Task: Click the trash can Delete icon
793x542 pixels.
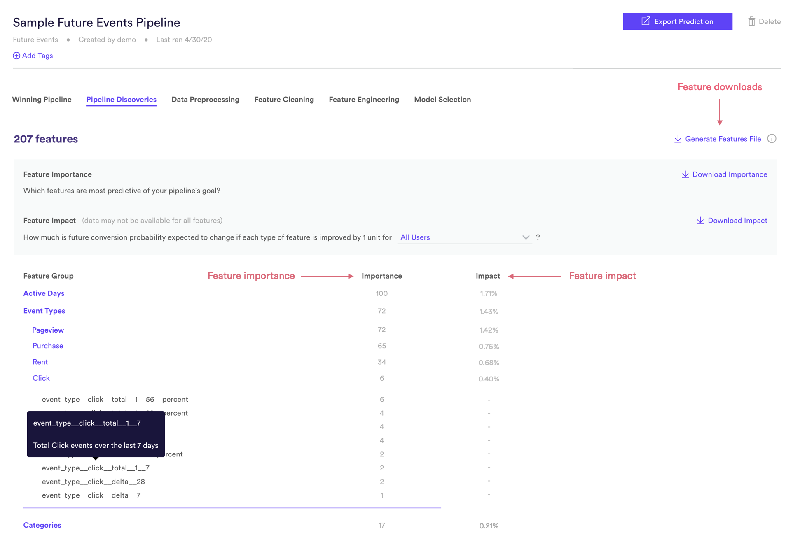Action: coord(751,21)
